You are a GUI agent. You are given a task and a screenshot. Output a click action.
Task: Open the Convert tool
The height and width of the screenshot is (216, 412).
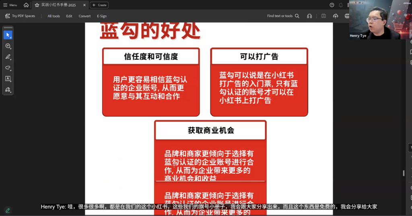tap(84, 16)
